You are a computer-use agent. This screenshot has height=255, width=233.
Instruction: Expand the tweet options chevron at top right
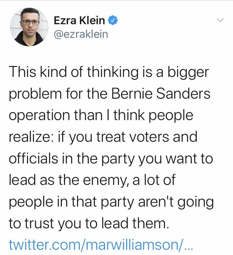(220, 20)
